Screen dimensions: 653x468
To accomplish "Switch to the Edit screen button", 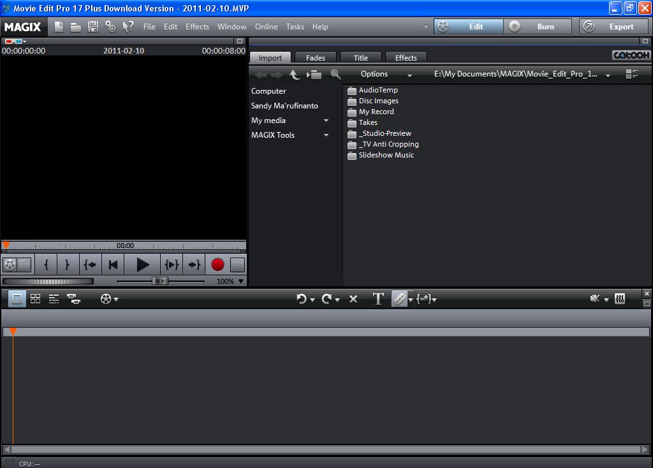I will pos(469,27).
